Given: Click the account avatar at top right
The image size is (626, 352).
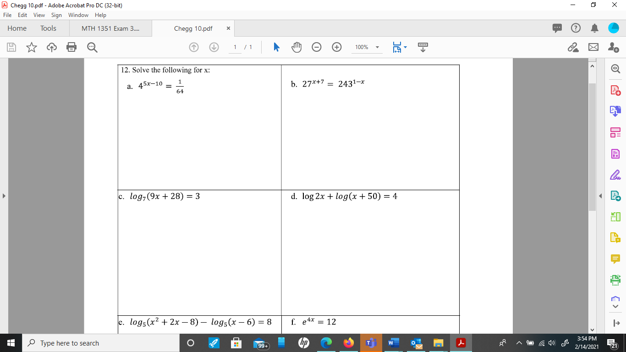Looking at the screenshot, I should click(613, 28).
